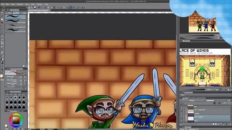
Task: Click the Clear (starburst) icon in the toolbar
Action: (45, 7)
